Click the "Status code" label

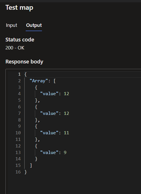point(20,40)
